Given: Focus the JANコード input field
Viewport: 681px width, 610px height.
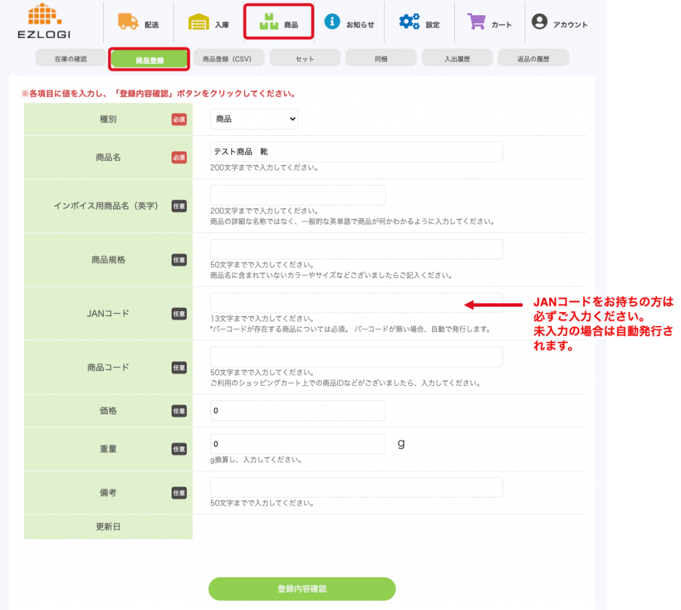Looking at the screenshot, I should coord(356,303).
